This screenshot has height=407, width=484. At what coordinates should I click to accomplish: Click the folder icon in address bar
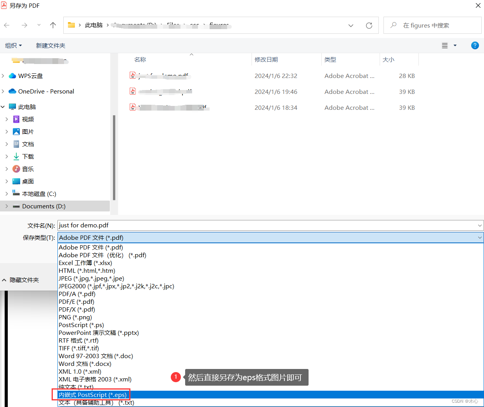click(71, 25)
